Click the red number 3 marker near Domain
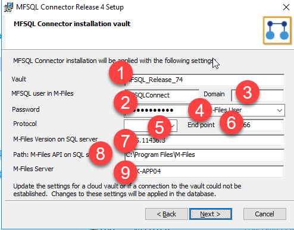Image resolution: width=294 pixels, height=230 pixels. (x=248, y=92)
